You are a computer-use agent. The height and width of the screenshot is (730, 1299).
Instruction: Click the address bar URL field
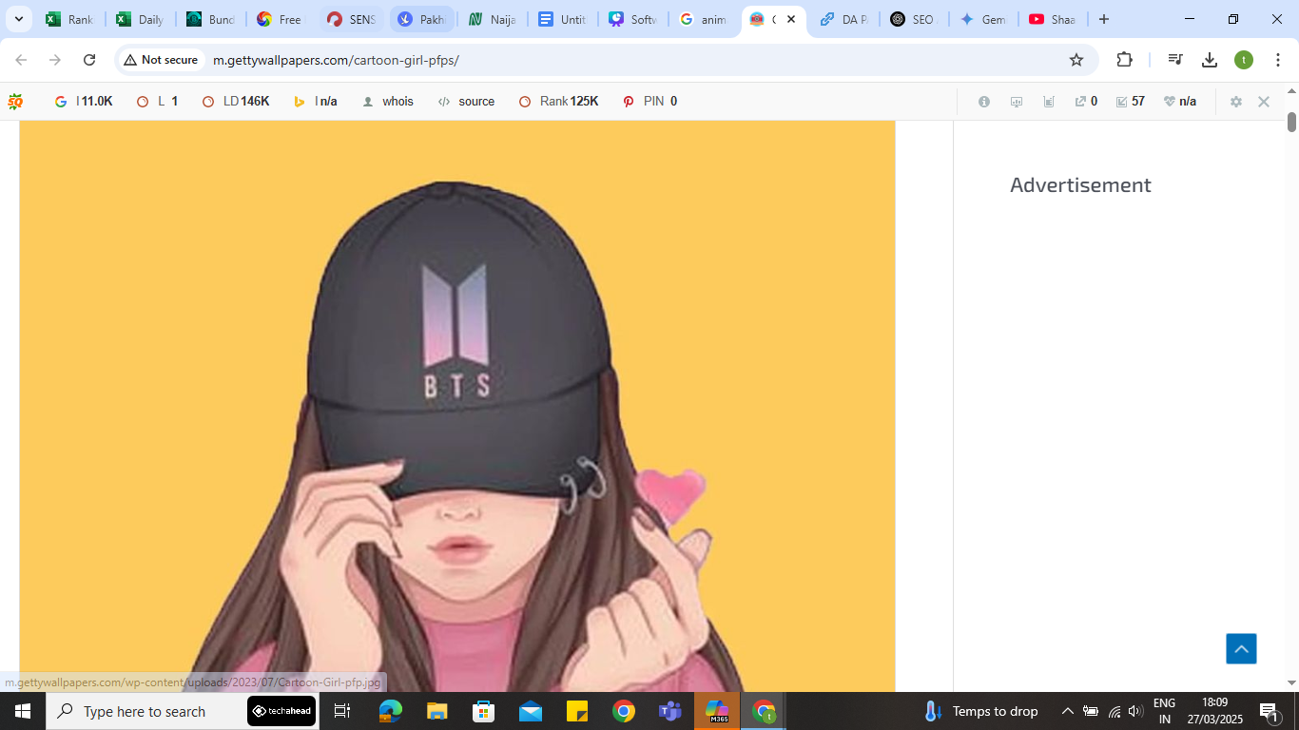571,60
